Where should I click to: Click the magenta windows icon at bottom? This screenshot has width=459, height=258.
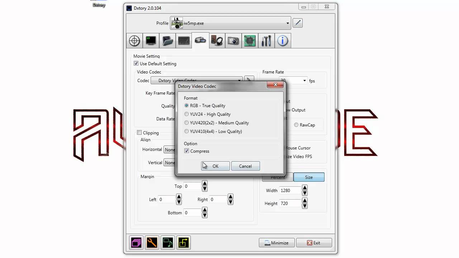pos(136,243)
